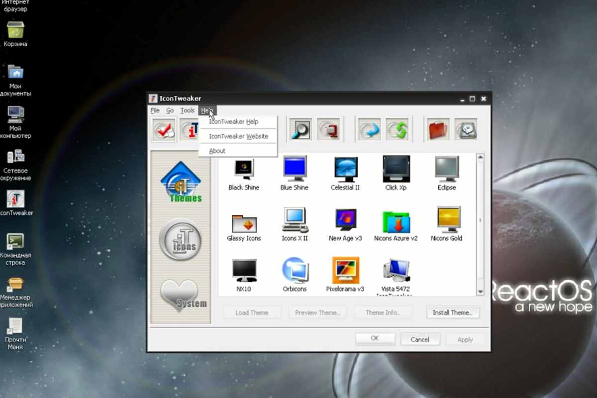Image resolution: width=597 pixels, height=398 pixels.
Task: Click the green refresh arrows toolbar icon
Action: [397, 130]
